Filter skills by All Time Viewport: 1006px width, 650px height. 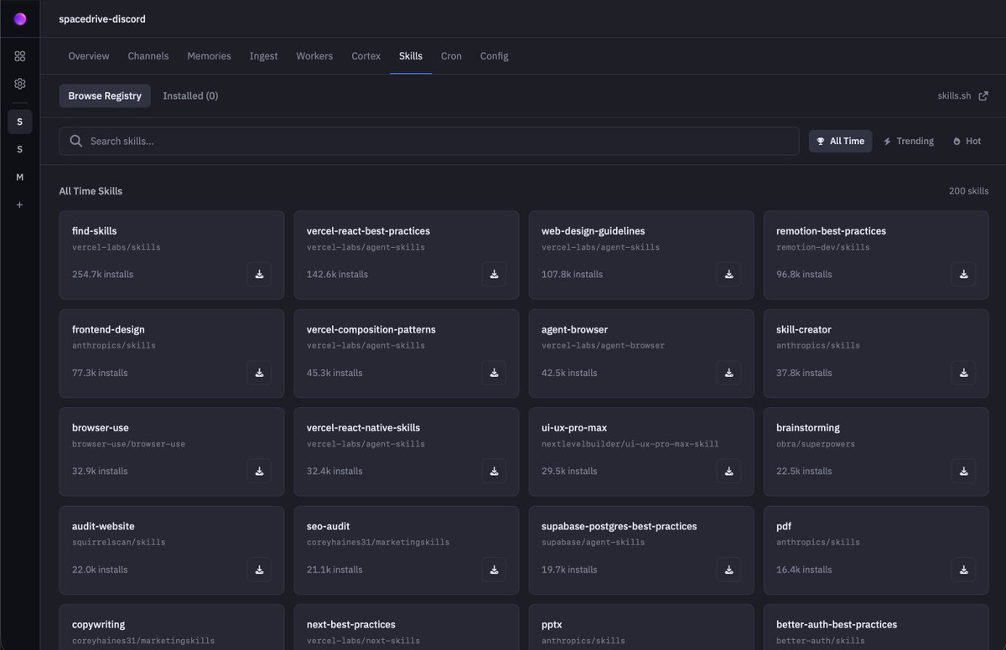840,141
